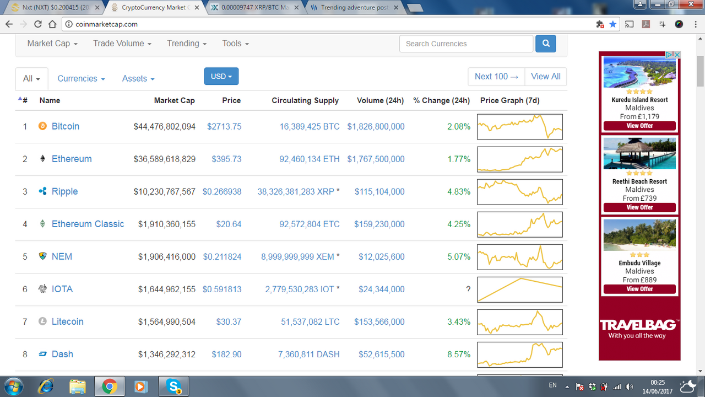The height and width of the screenshot is (397, 705).
Task: Click the Dash logo icon
Action: (x=42, y=354)
